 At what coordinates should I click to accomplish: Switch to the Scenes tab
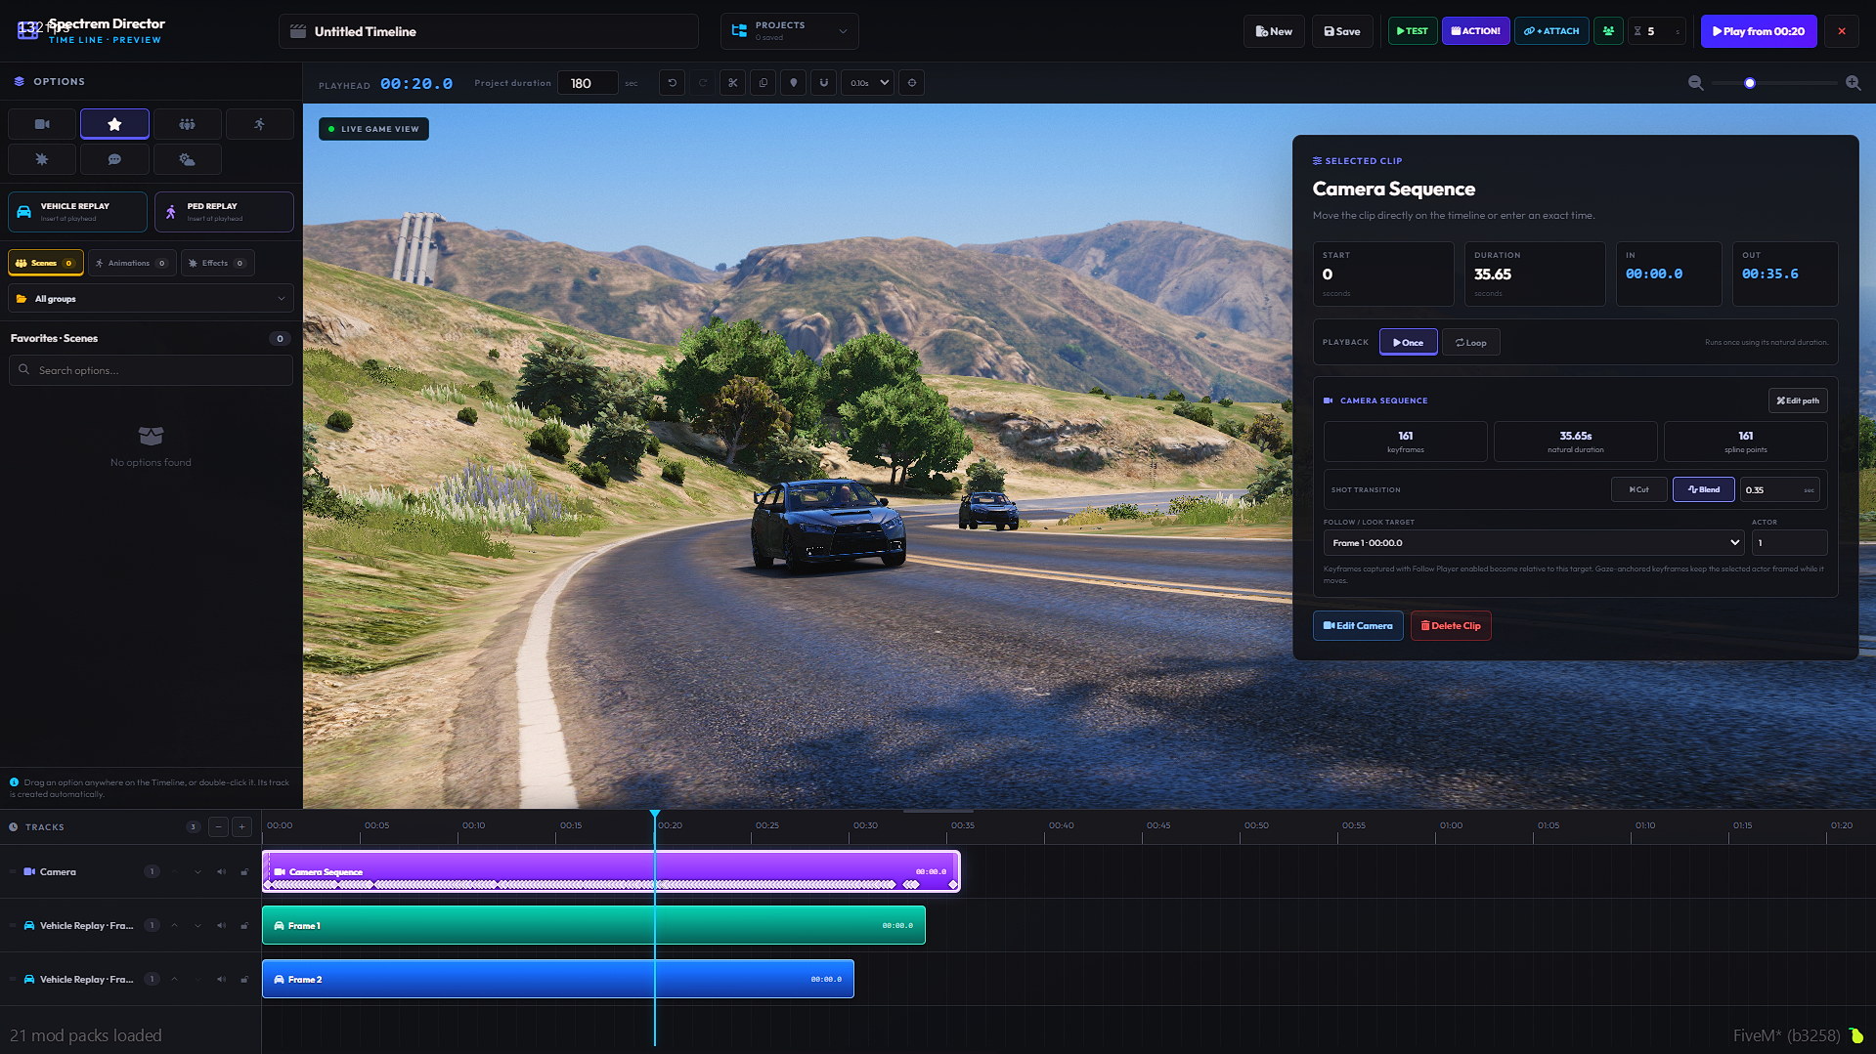click(45, 263)
